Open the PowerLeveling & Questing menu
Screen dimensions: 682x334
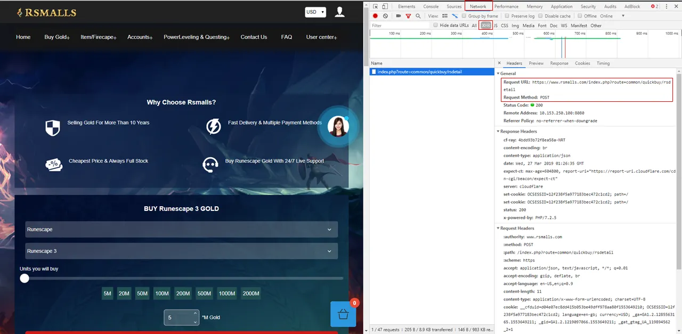click(x=197, y=37)
